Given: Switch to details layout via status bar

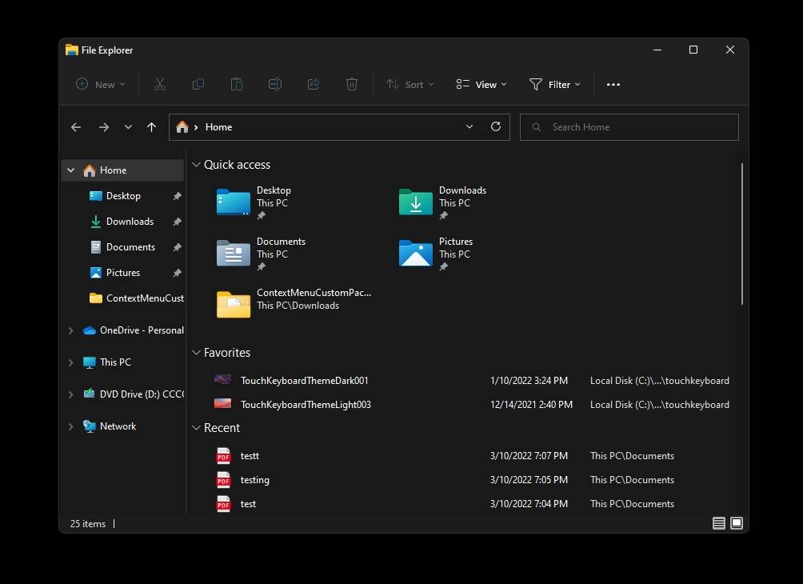Looking at the screenshot, I should [718, 523].
